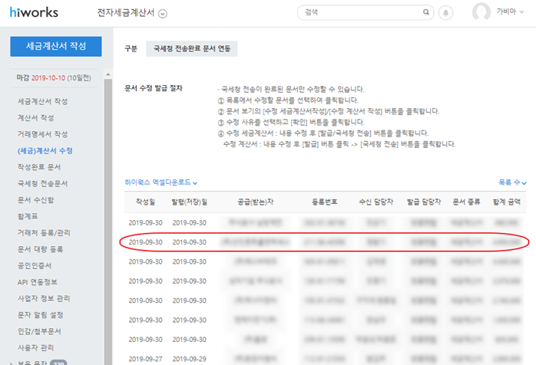Open API 연동정보 menu item
This screenshot has height=365, width=536.
[x=38, y=282]
